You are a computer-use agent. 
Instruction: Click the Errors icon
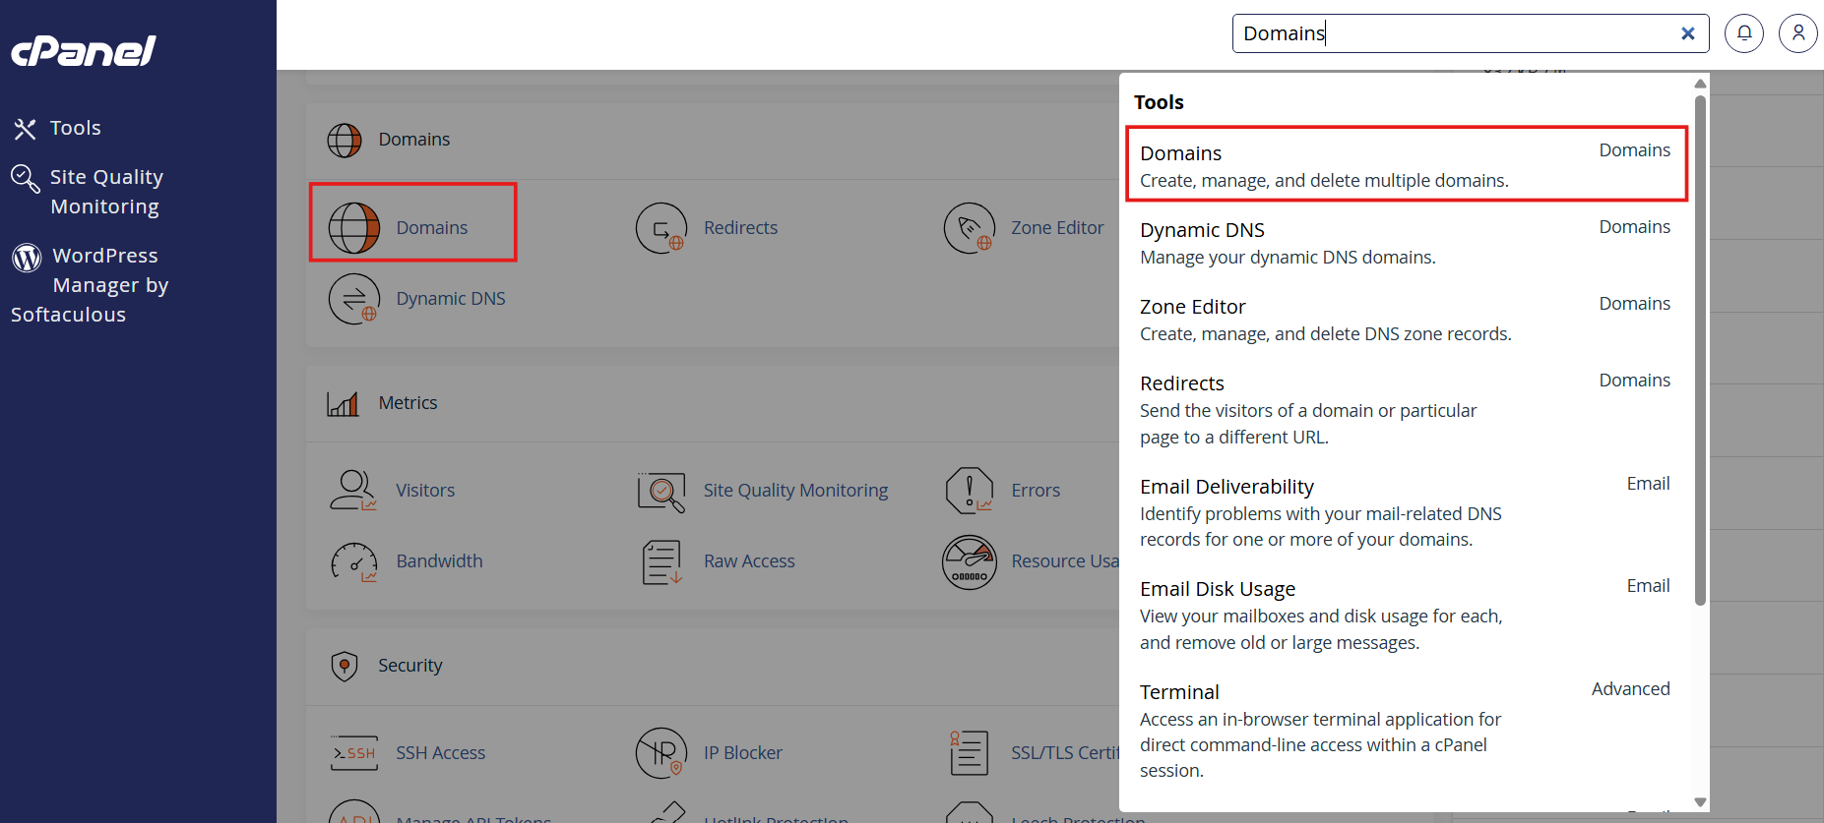(x=970, y=491)
